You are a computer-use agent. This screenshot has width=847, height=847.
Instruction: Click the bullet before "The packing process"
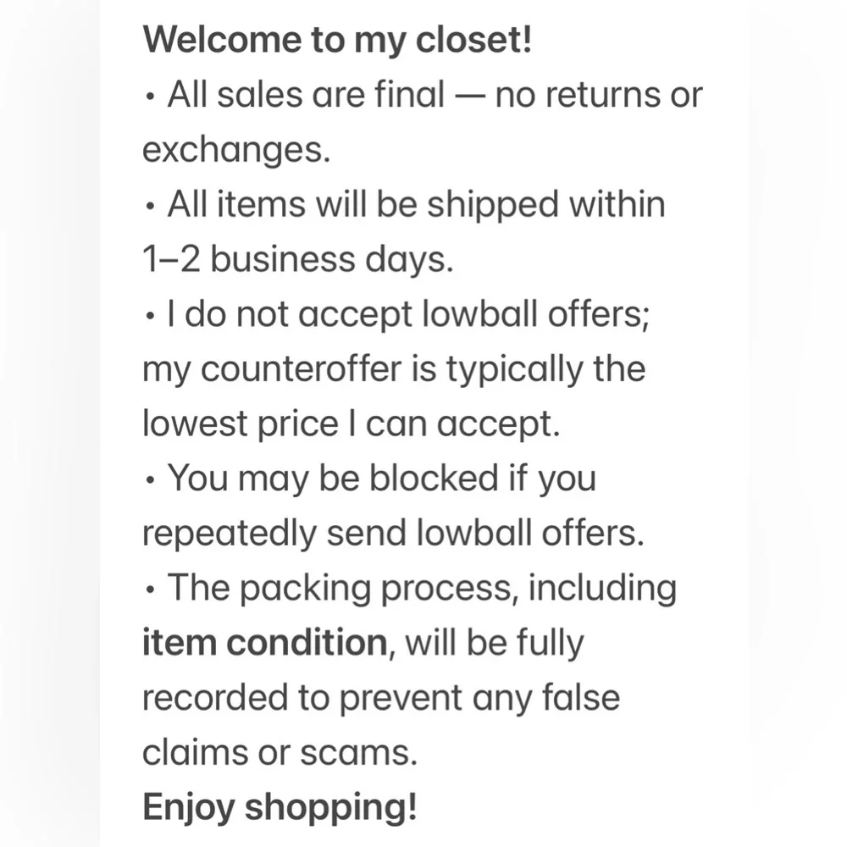pos(150,590)
